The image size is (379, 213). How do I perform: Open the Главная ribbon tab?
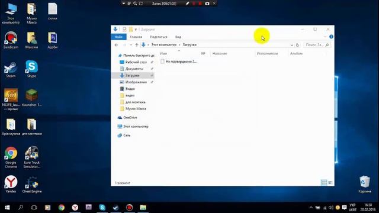click(x=136, y=37)
